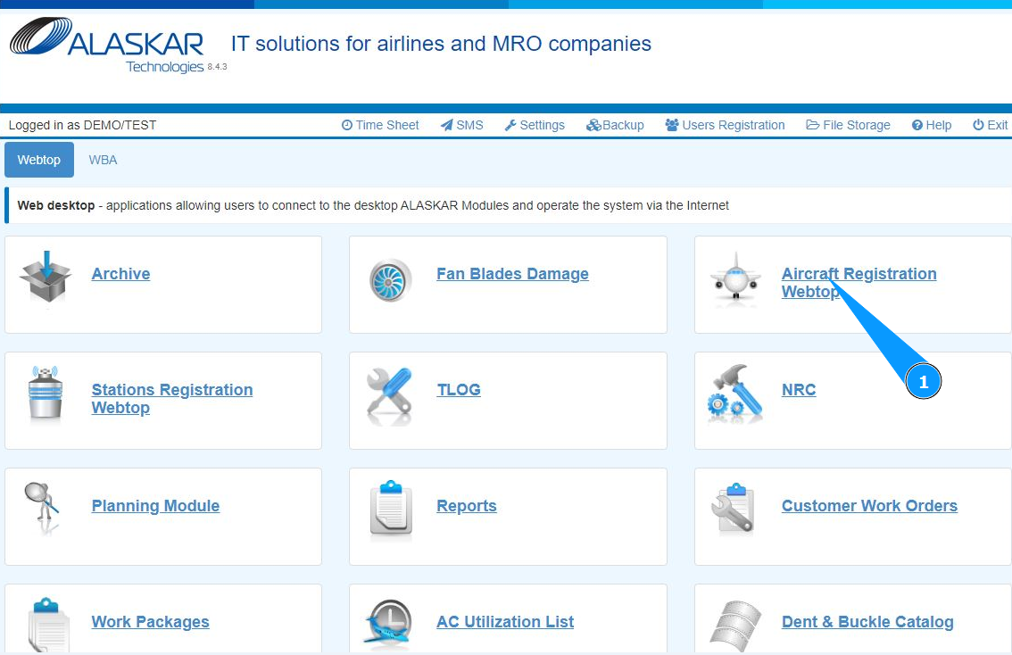Switch to the Webtop tab

(38, 160)
